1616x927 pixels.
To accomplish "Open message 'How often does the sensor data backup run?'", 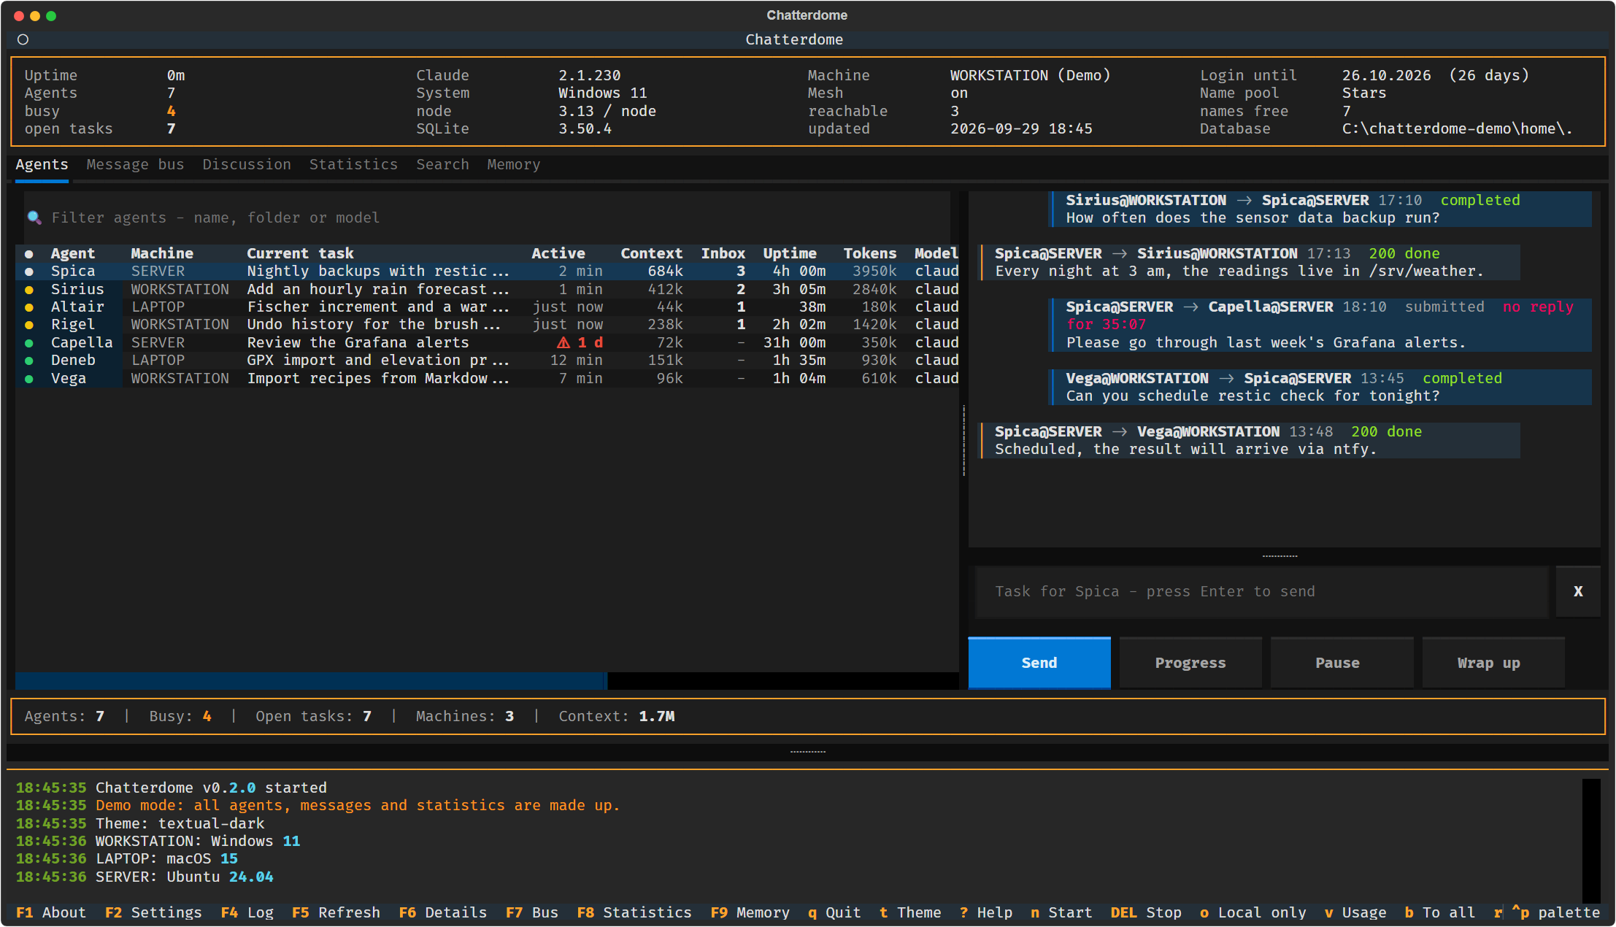I will [x=1321, y=209].
